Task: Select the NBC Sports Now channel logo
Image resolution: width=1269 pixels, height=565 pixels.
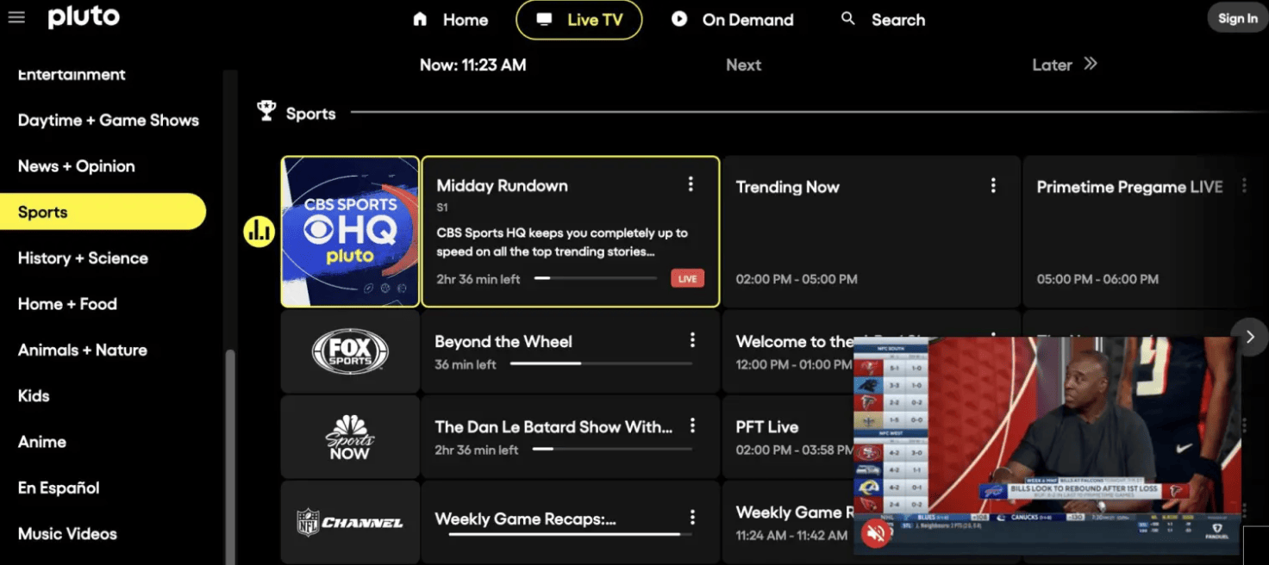Action: (350, 437)
